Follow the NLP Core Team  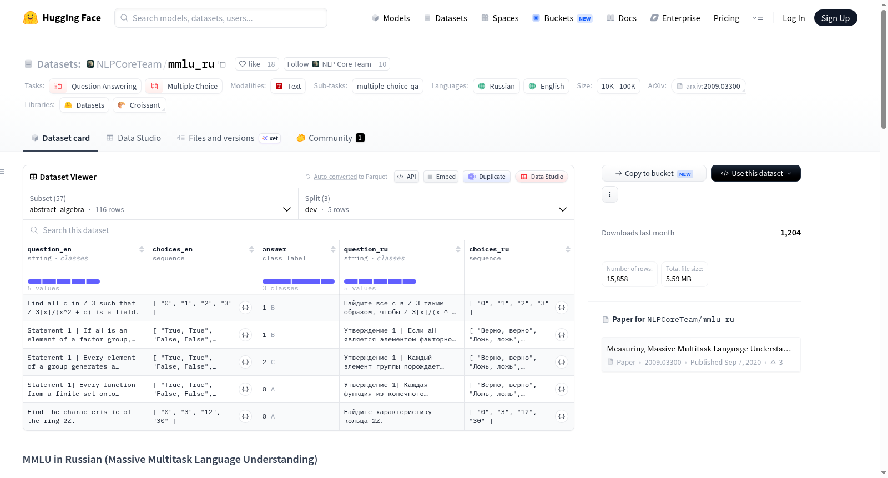329,64
